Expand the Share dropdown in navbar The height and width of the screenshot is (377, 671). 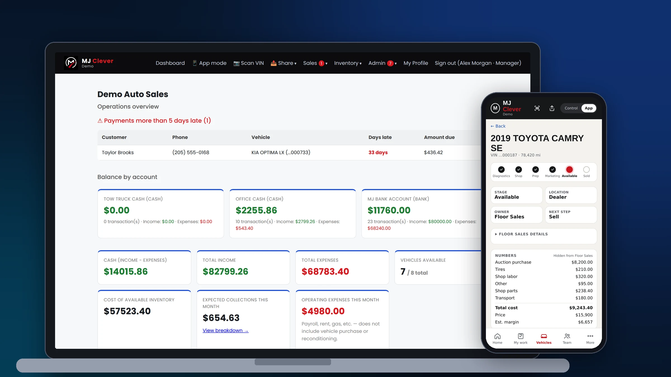pyautogui.click(x=283, y=63)
